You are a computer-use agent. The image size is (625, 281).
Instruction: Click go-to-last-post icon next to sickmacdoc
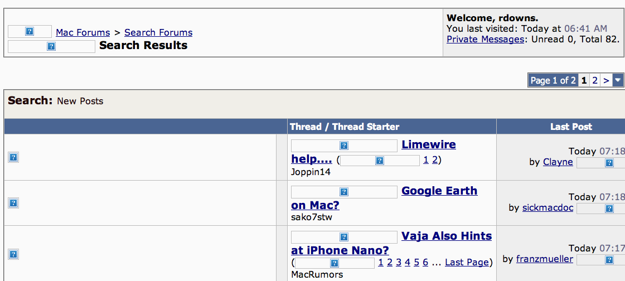click(600, 208)
